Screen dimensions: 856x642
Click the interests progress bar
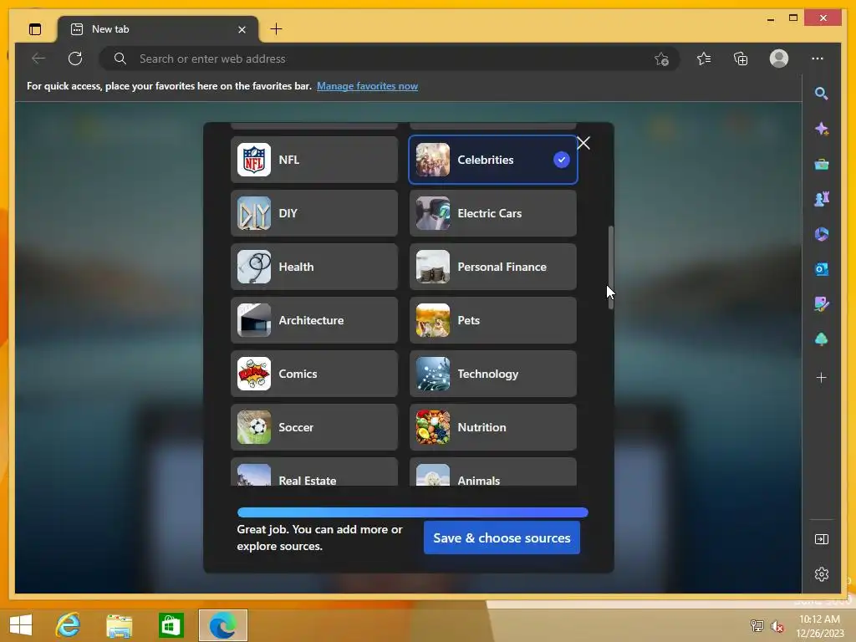pyautogui.click(x=413, y=512)
